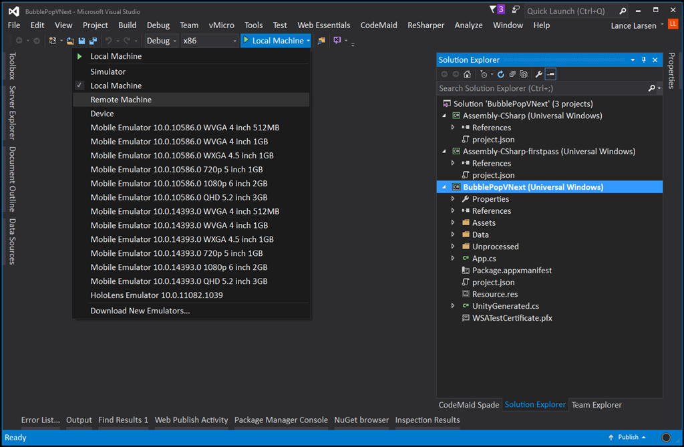Open the Build menu
Viewport: 684px width, 447px height.
coord(128,25)
